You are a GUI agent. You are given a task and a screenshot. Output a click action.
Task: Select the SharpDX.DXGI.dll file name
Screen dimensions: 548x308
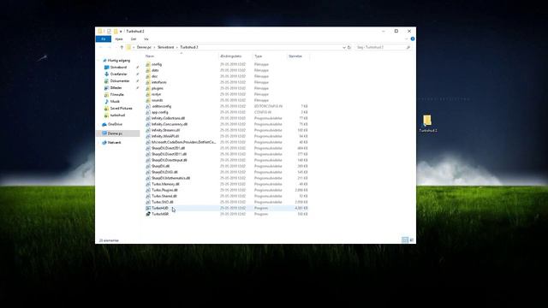(164, 172)
